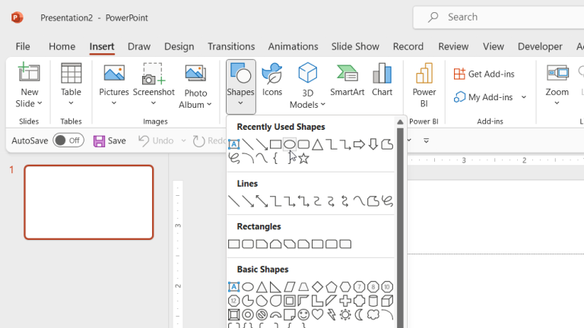The image size is (584, 328).
Task: Pick Text Box in Recently Used Shapes
Action: click(x=233, y=144)
